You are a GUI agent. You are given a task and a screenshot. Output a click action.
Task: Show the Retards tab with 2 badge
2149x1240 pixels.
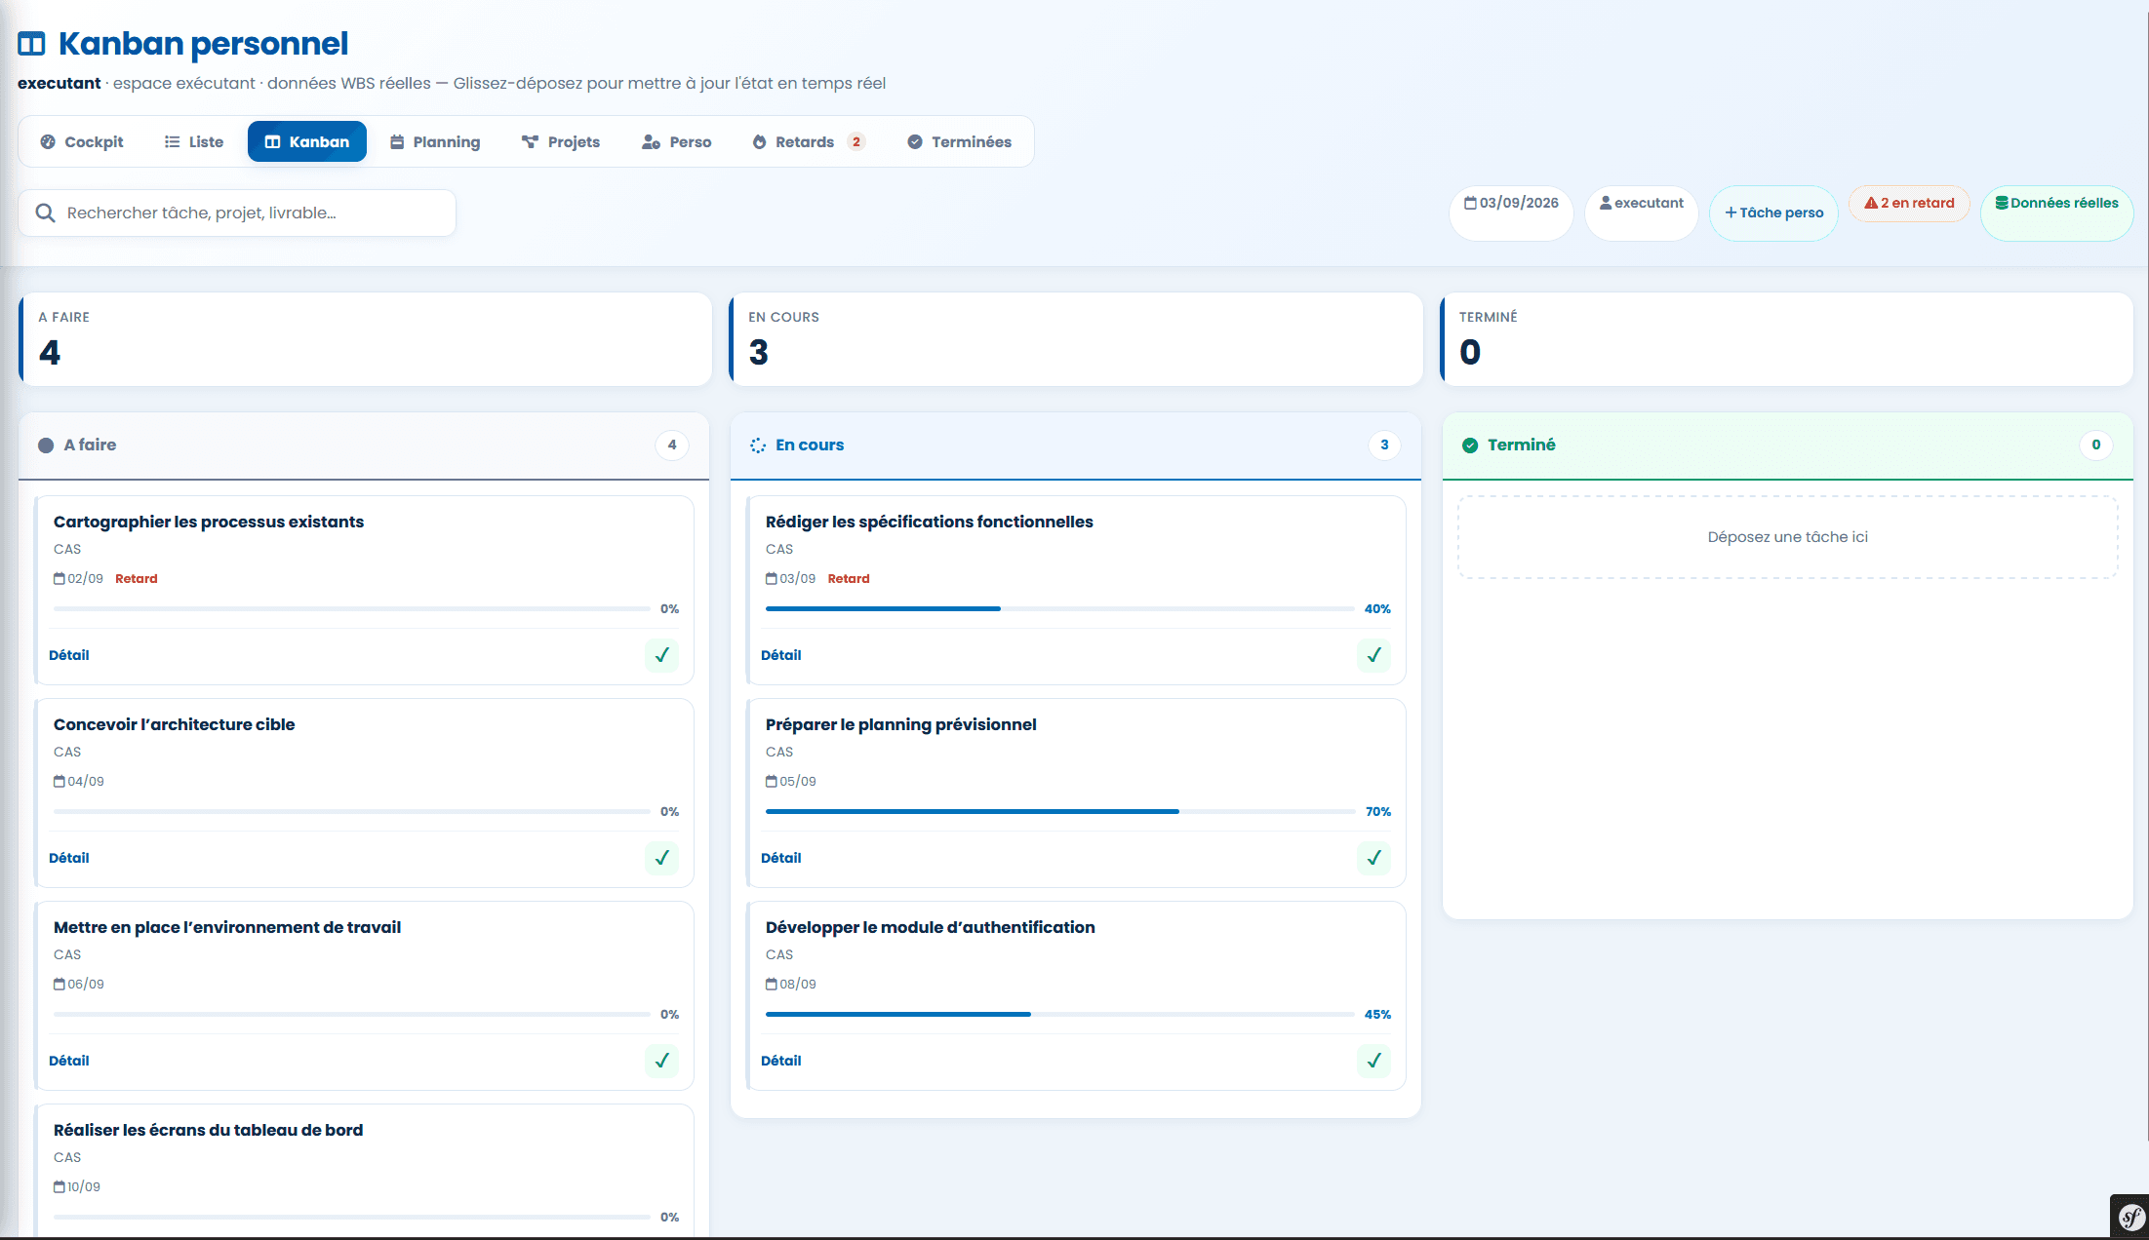[x=809, y=141]
